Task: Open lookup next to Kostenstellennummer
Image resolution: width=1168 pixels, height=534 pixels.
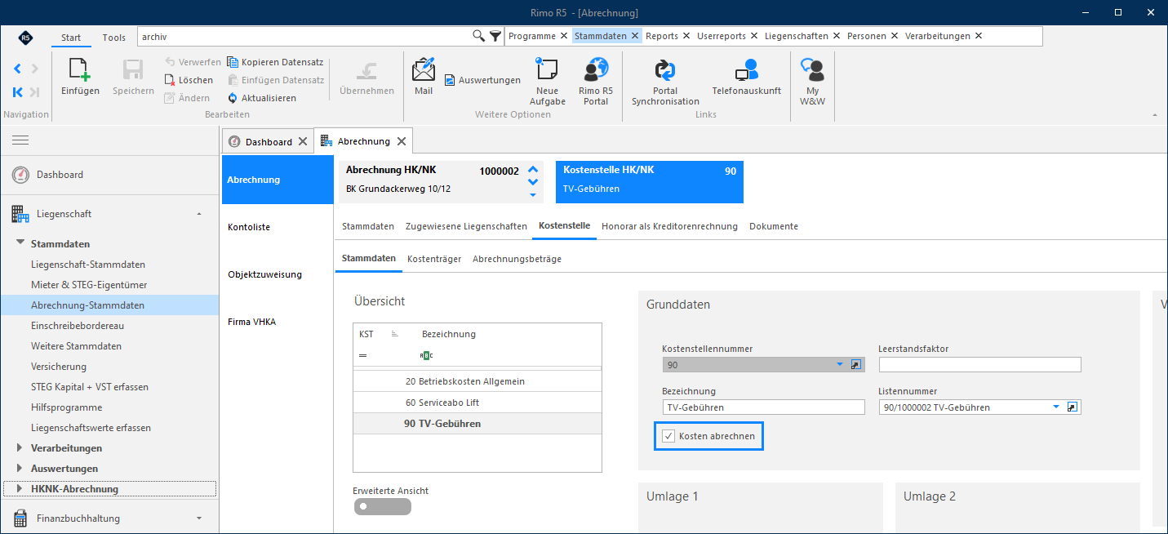Action: point(856,364)
